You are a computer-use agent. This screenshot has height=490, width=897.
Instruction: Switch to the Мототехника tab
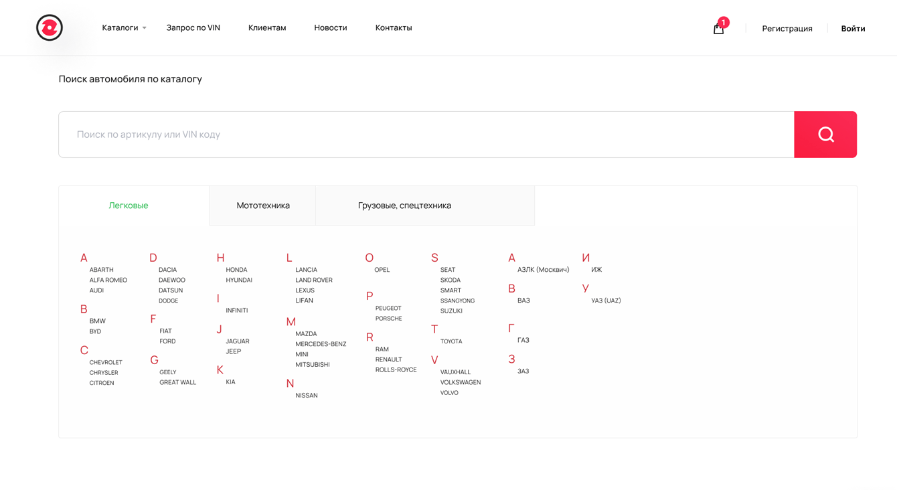(x=263, y=206)
